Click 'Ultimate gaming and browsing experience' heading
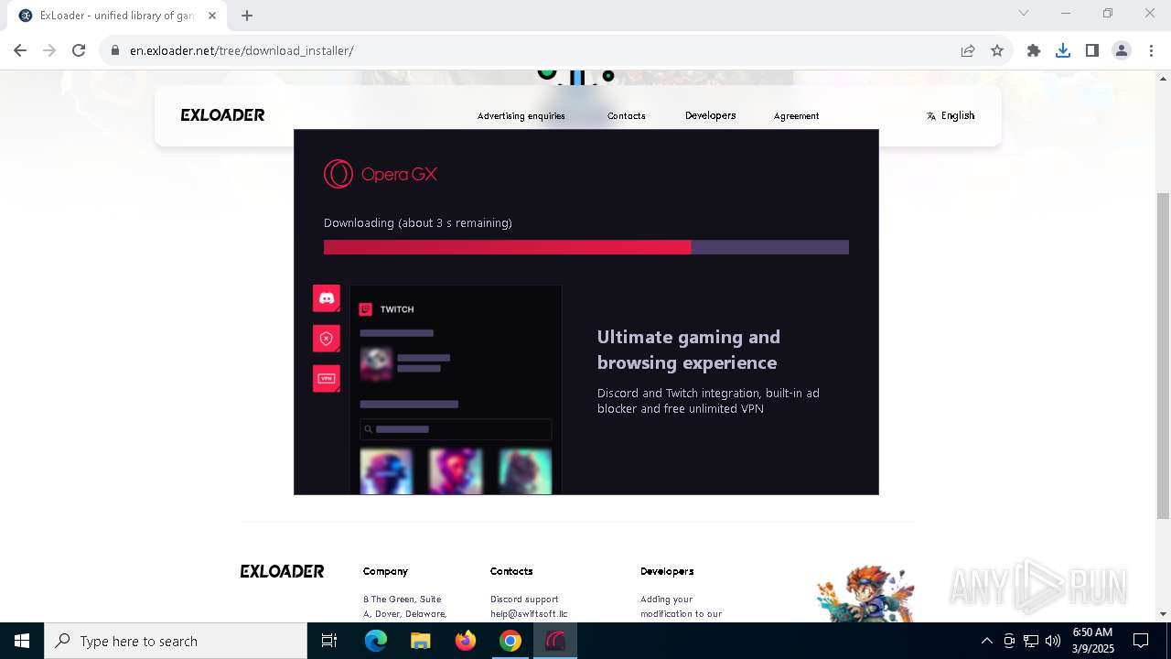 click(x=689, y=350)
